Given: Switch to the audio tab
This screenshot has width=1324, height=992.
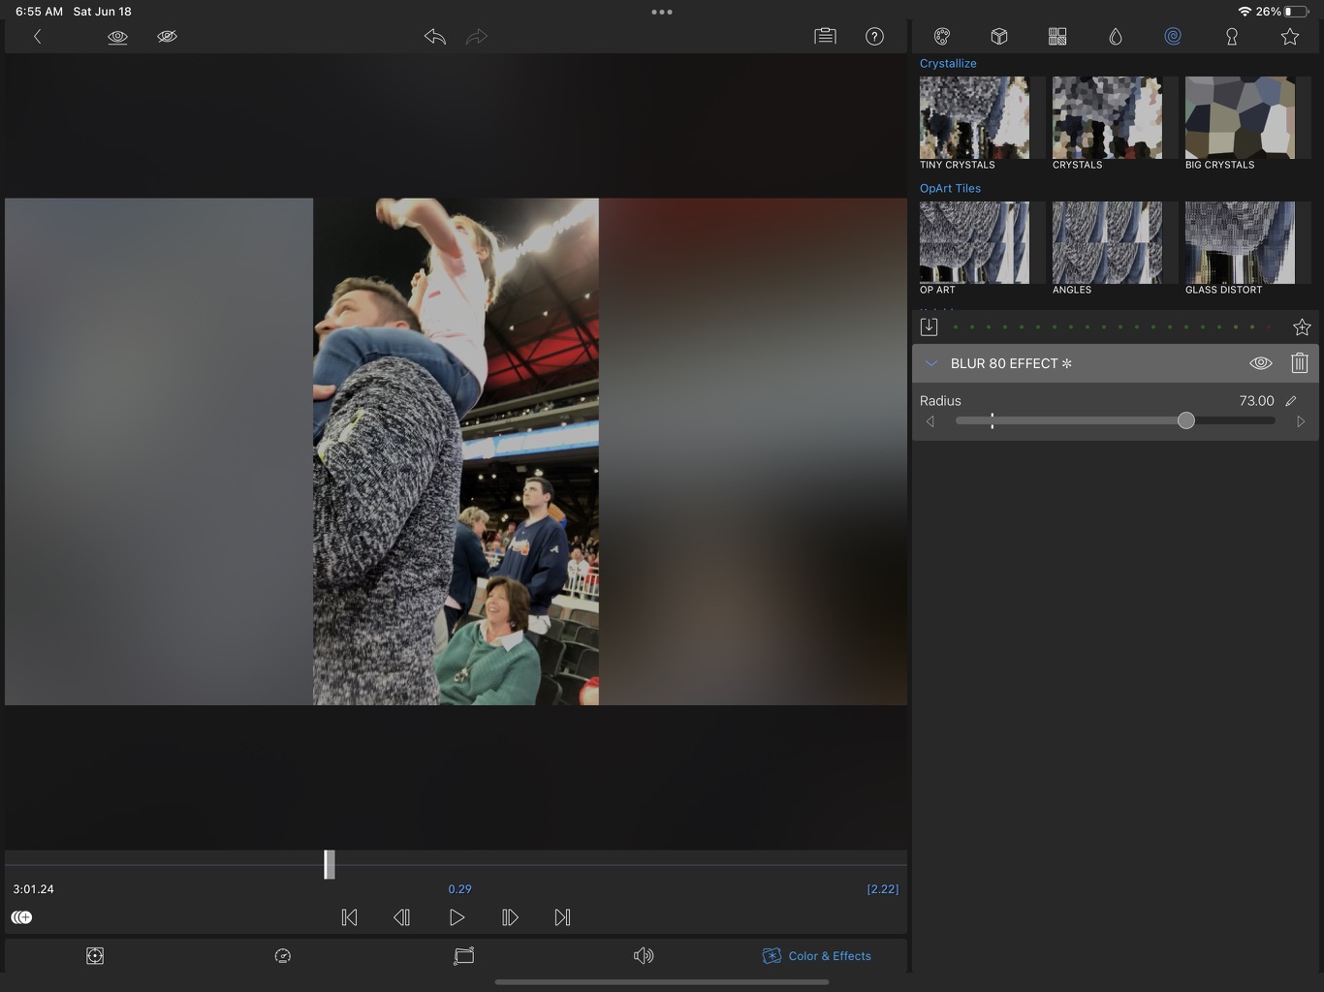Looking at the screenshot, I should 644,955.
